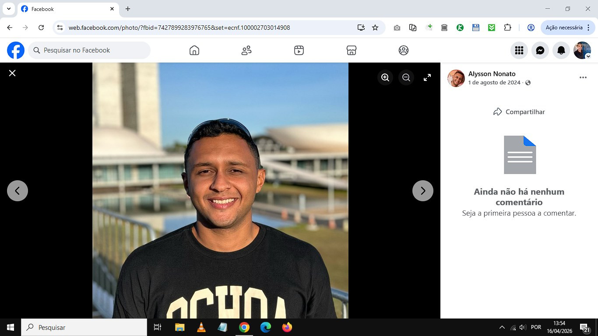Click the Compartilhar share button
This screenshot has height=336, width=598.
point(519,112)
